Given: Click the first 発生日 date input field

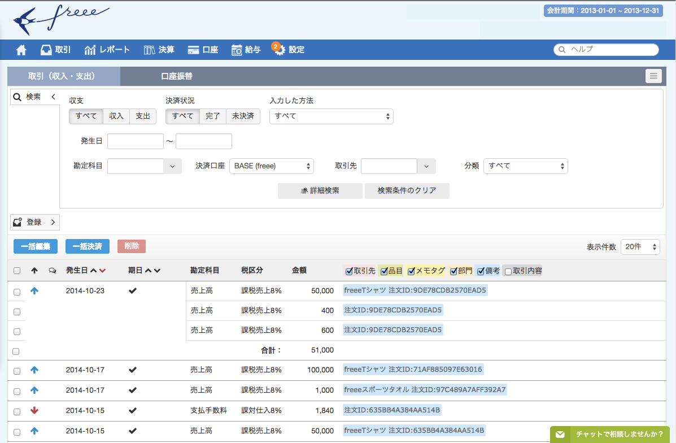Looking at the screenshot, I should tap(136, 141).
